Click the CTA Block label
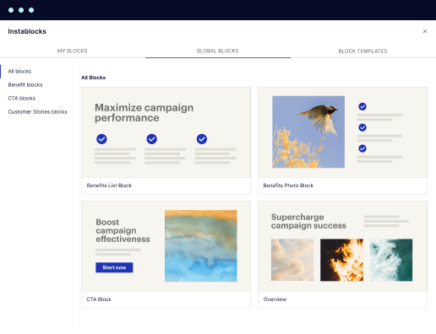 [99, 299]
